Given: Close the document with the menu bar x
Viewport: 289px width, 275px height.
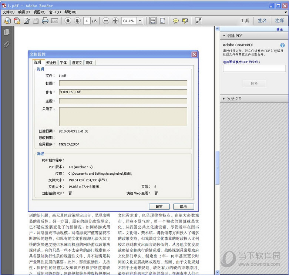Looking at the screenshot, I should pyautogui.click(x=286, y=12).
